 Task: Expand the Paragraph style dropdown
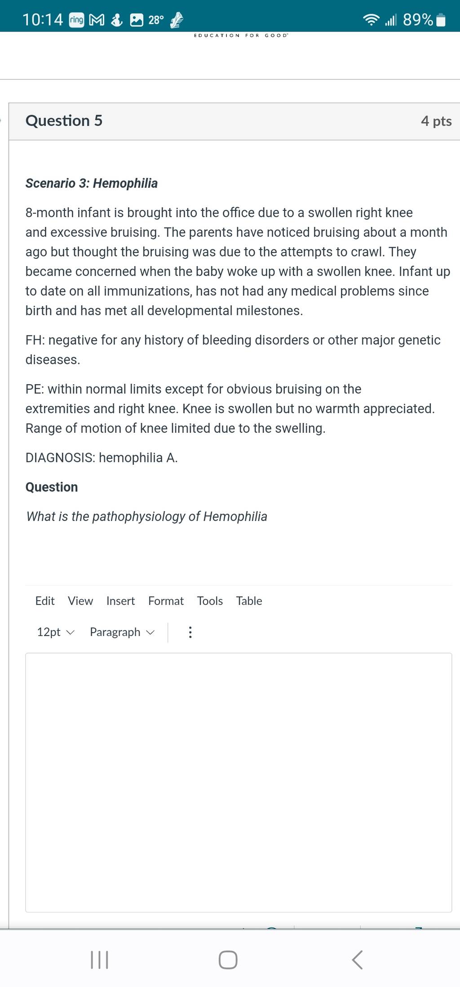[x=122, y=632]
